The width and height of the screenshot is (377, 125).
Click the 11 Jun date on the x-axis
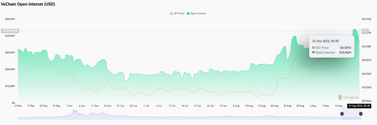95,106
